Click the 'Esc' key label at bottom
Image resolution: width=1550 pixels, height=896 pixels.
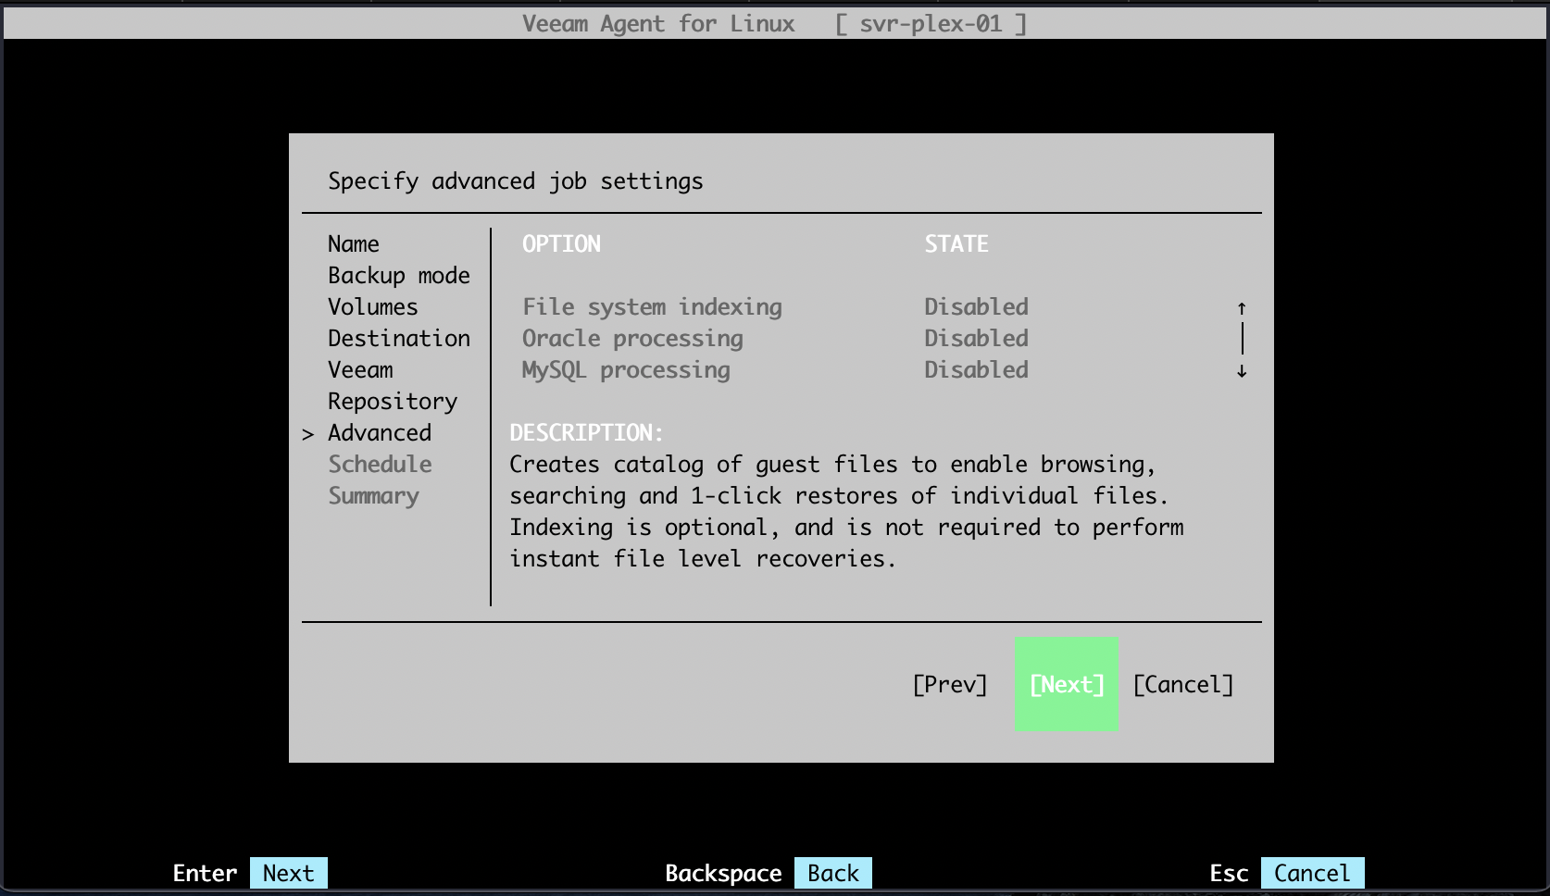click(x=1229, y=873)
